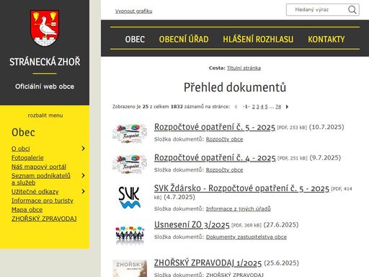Select the HLÁŠENÍ ROZHLASU menu item

click(x=258, y=39)
